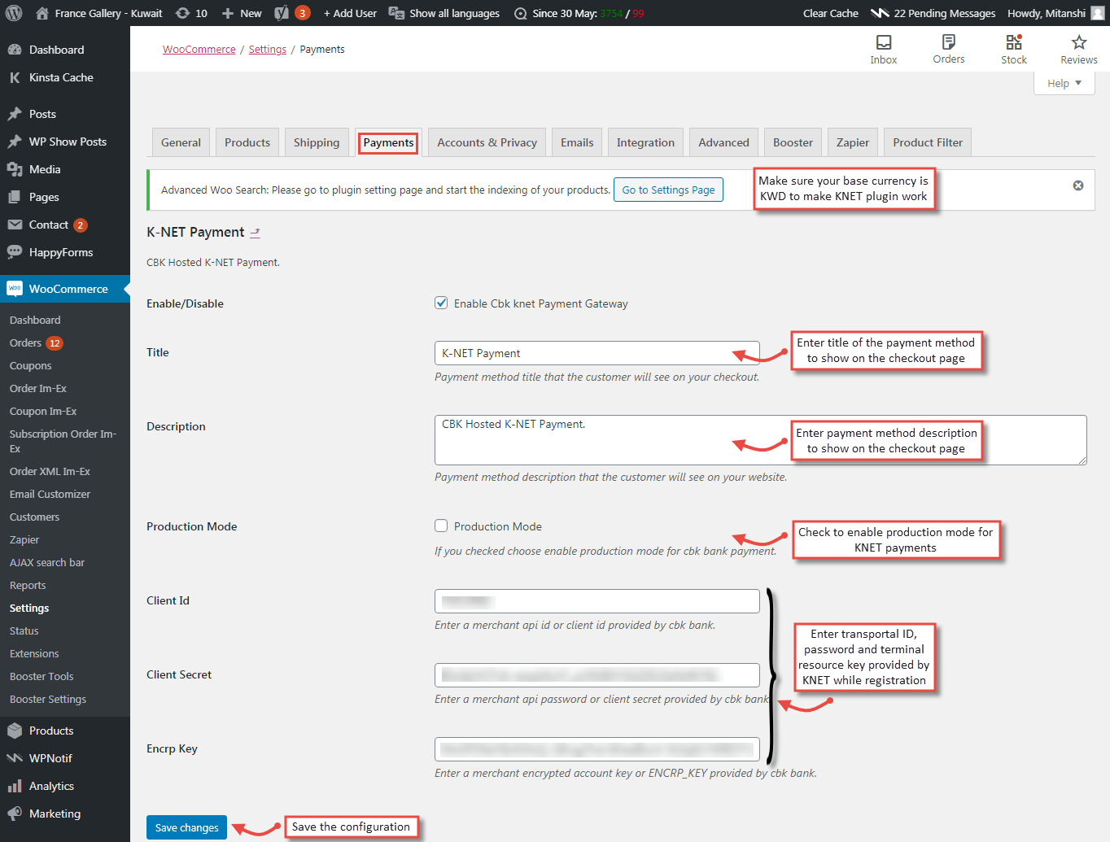
Task: Switch to the Shipping settings tab
Action: click(317, 142)
